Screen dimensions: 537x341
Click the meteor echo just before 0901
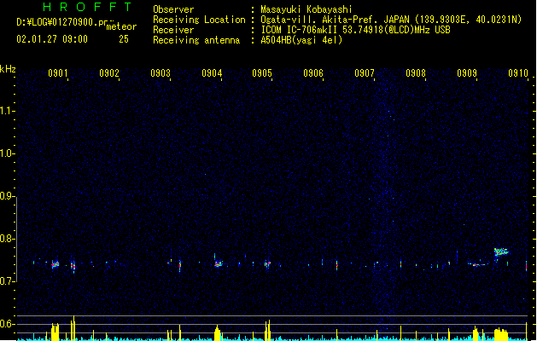[x=55, y=264]
